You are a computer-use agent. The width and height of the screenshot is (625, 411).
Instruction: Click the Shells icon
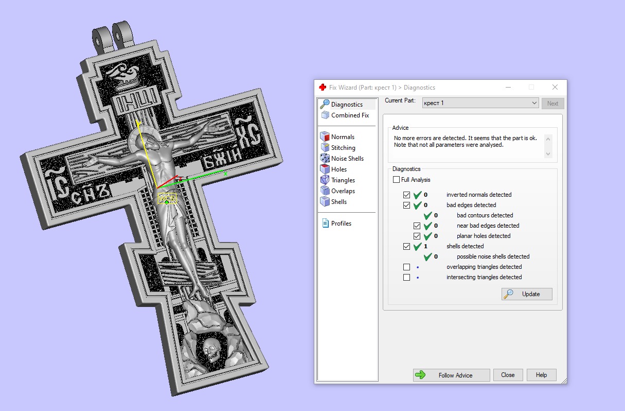coord(325,202)
